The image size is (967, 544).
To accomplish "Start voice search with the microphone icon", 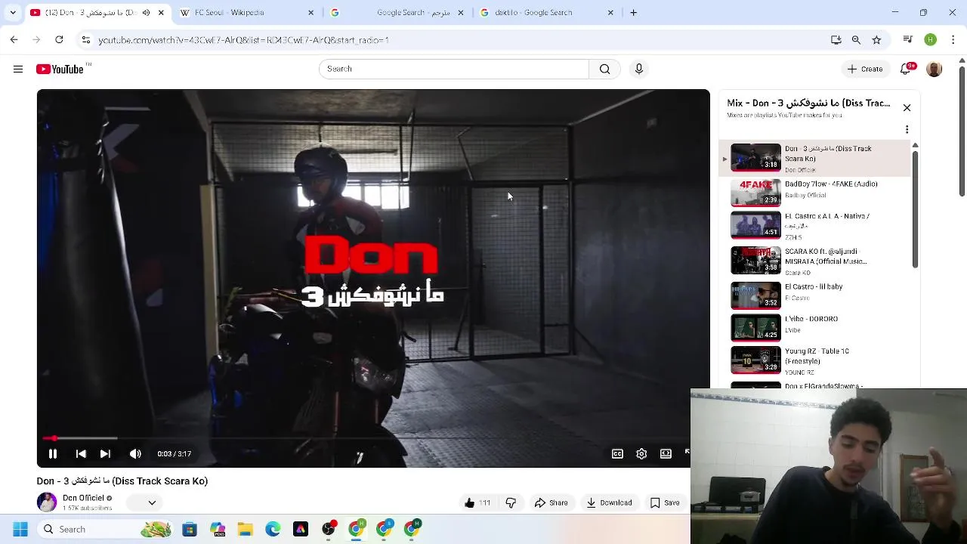I will point(639,69).
